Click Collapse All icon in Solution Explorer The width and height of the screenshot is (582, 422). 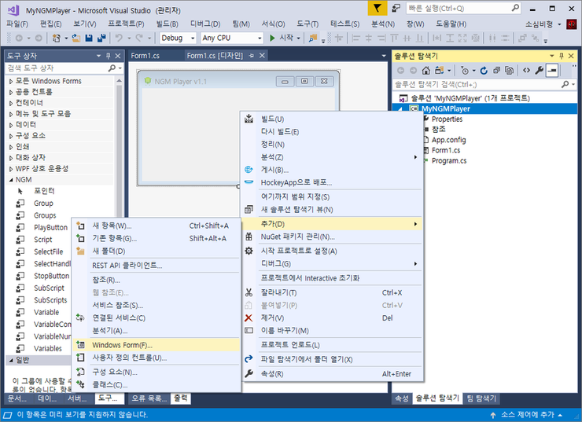[x=496, y=71]
